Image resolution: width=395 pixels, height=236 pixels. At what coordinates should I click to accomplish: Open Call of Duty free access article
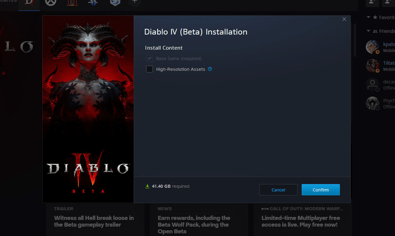[301, 221]
